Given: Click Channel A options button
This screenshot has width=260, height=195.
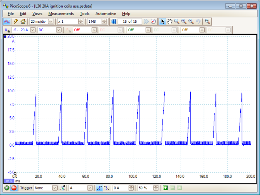Looking at the screenshot, I should coord(7,30).
